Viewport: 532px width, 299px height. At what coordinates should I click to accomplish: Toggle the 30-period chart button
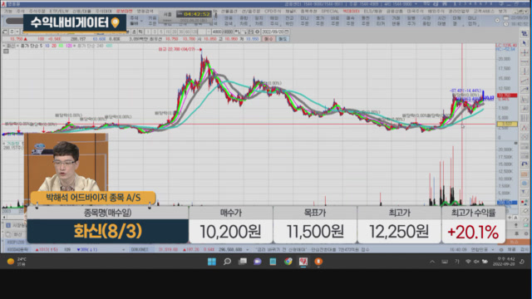pos(181,32)
